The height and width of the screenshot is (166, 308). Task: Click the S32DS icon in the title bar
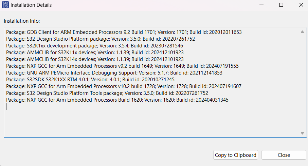(x=6, y=5)
